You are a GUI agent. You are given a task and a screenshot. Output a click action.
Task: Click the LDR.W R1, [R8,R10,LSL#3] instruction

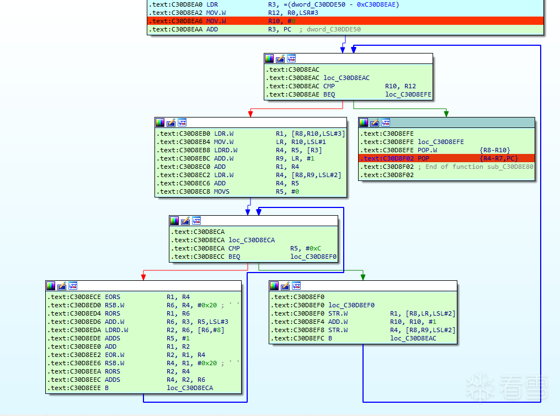252,134
